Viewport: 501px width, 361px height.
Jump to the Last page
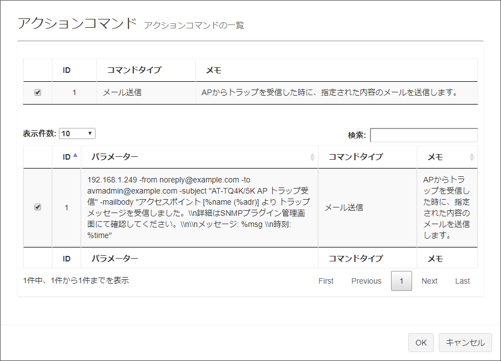tap(463, 281)
